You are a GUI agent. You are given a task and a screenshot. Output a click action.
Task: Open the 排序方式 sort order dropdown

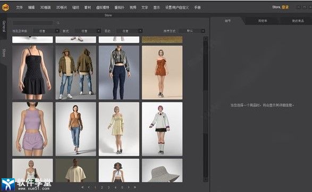pyautogui.click(x=192, y=31)
